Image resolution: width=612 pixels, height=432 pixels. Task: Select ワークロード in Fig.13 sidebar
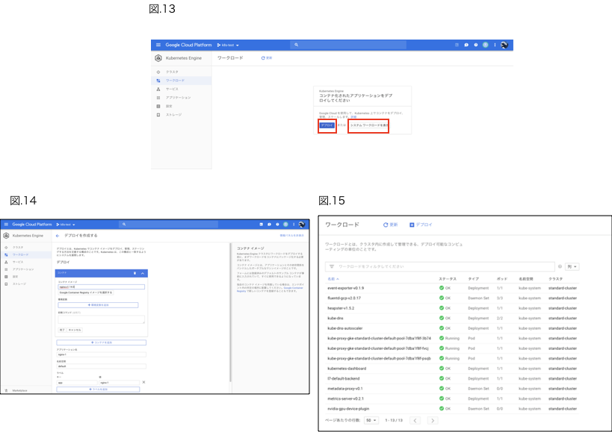tap(175, 81)
